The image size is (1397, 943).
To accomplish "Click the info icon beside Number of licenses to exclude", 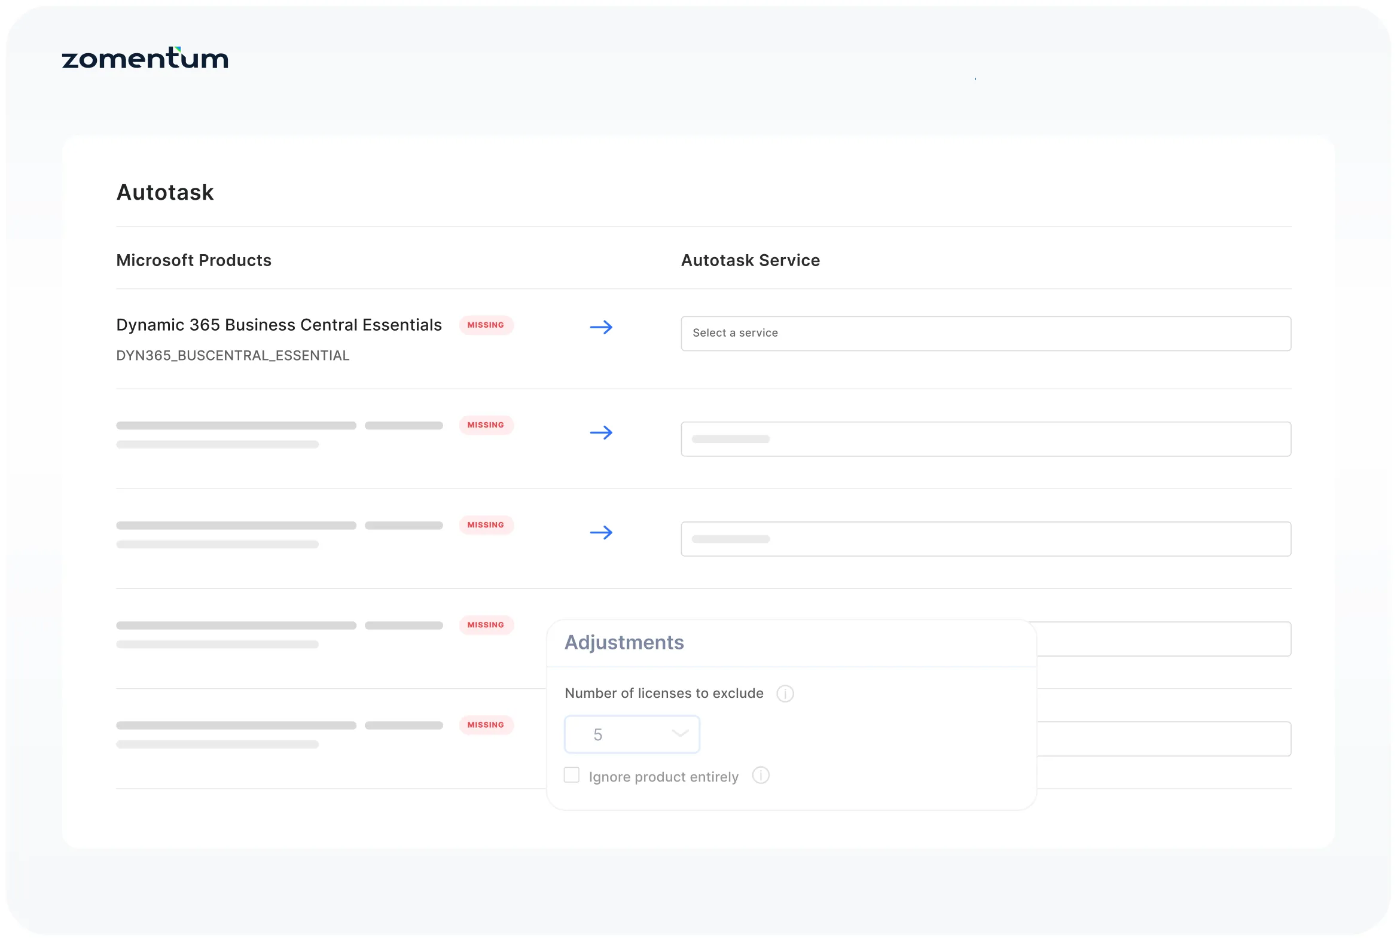I will tap(785, 693).
